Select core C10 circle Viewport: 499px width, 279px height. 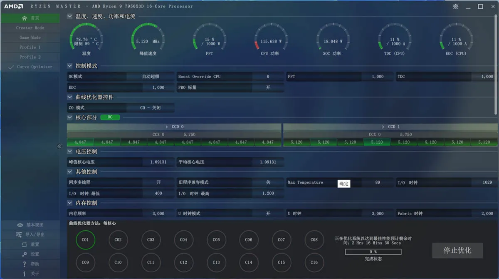(118, 262)
